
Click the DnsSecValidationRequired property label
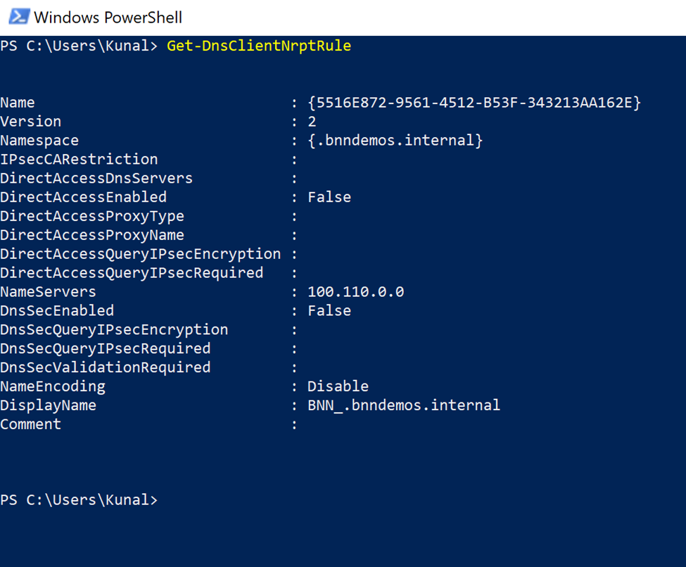[x=105, y=367]
